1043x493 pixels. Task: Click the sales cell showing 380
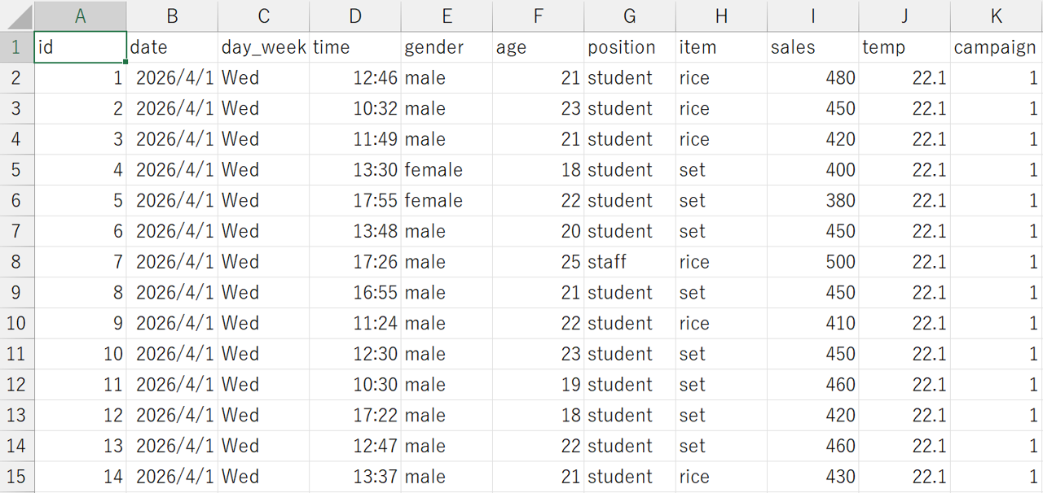(812, 201)
